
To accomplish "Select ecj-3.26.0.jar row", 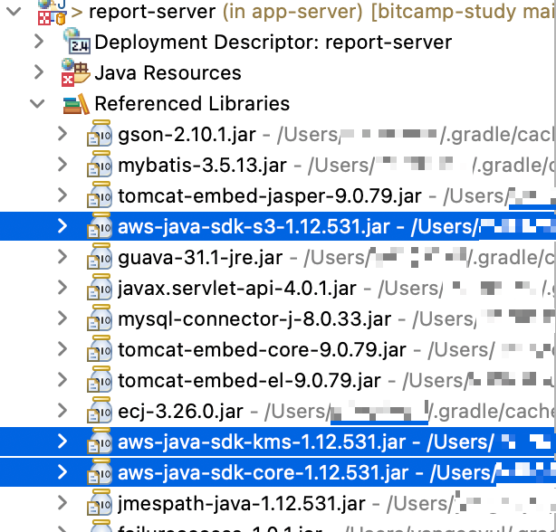I will 278,412.
